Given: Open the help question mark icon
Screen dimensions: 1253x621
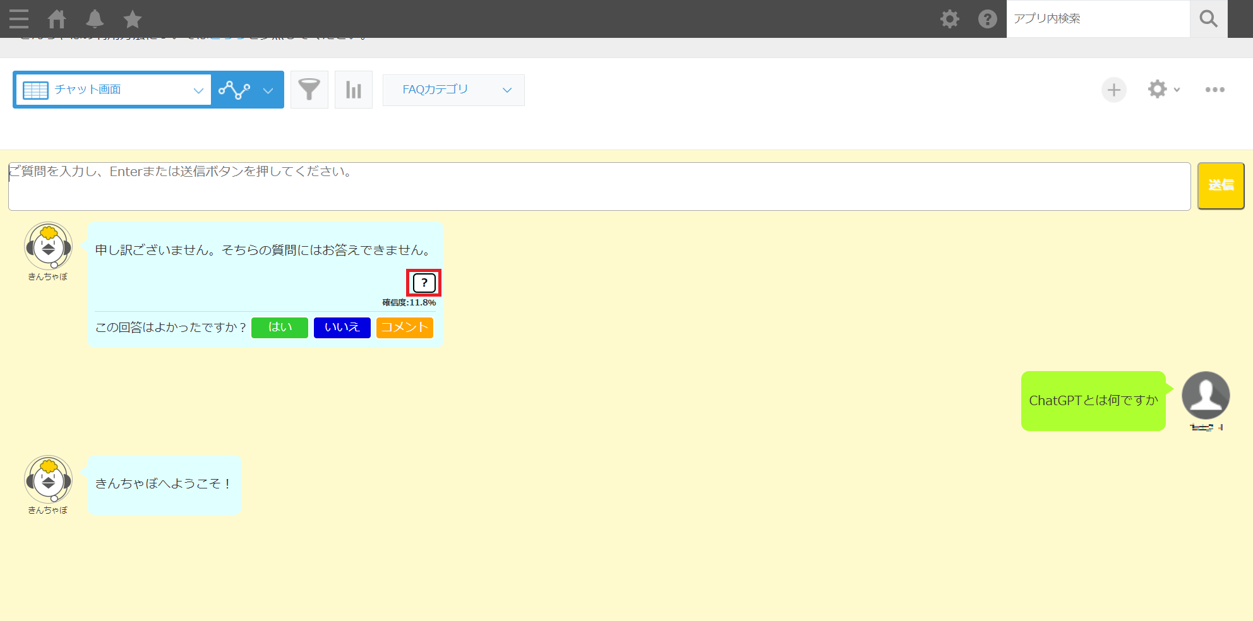Looking at the screenshot, I should click(x=987, y=19).
